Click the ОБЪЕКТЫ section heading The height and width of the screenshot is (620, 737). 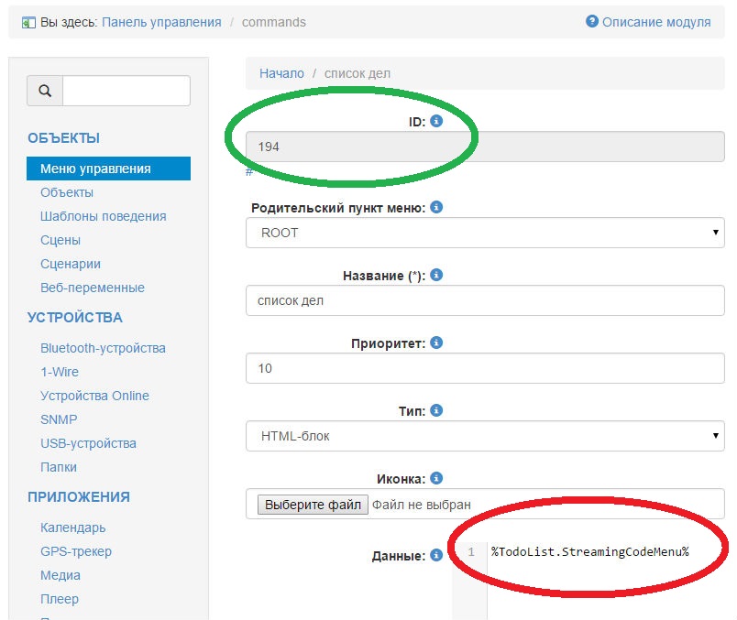[x=63, y=138]
